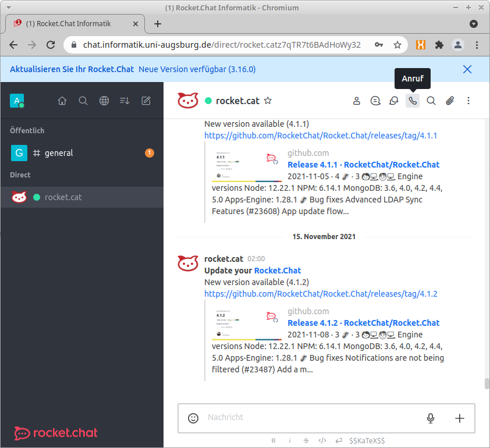This screenshot has width=490, height=448.
Task: Reload page with browser refresh button
Action: [51, 45]
